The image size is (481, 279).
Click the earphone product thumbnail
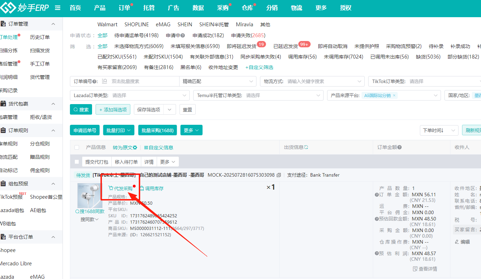click(x=90, y=196)
